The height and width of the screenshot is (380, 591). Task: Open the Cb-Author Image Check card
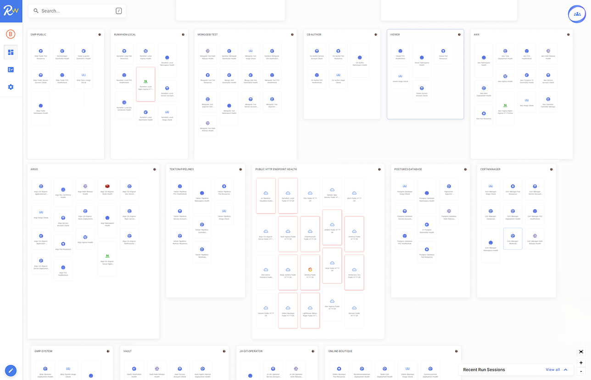tap(338, 78)
